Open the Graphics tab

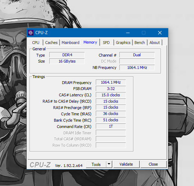coord(123,43)
